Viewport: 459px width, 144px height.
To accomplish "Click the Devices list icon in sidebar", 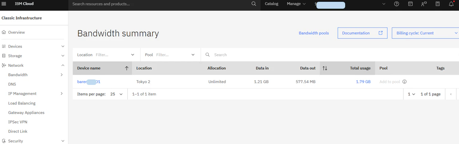I will pyautogui.click(x=4, y=46).
